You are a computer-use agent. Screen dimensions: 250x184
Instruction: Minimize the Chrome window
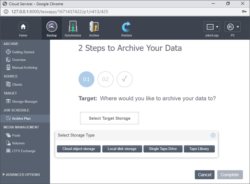tap(213, 3)
